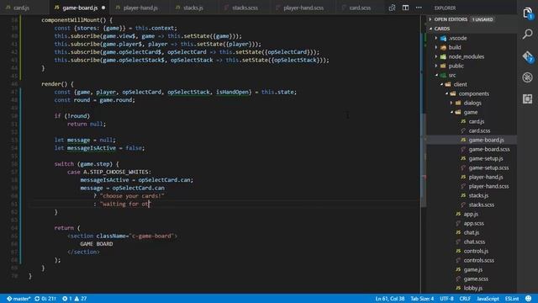The image size is (538, 303).
Task: Click the CRLF line ending indicator
Action: tap(465, 299)
